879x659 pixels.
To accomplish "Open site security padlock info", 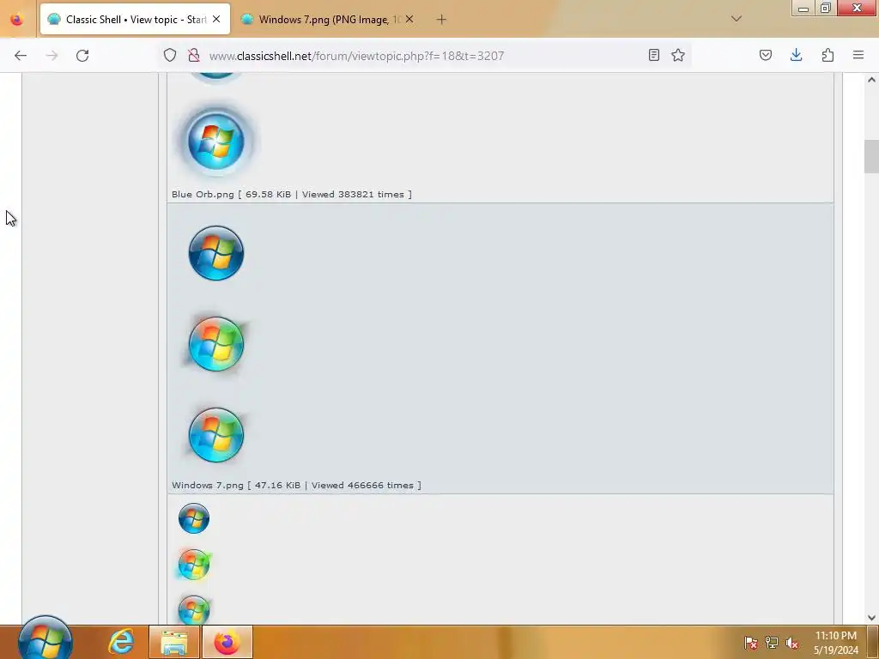I will 194,55.
